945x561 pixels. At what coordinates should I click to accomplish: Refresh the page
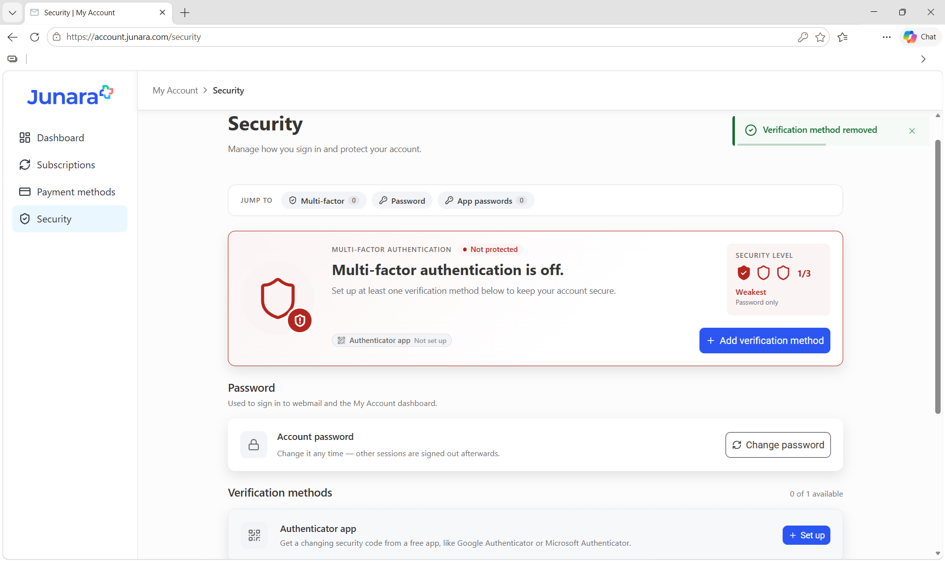click(x=34, y=37)
